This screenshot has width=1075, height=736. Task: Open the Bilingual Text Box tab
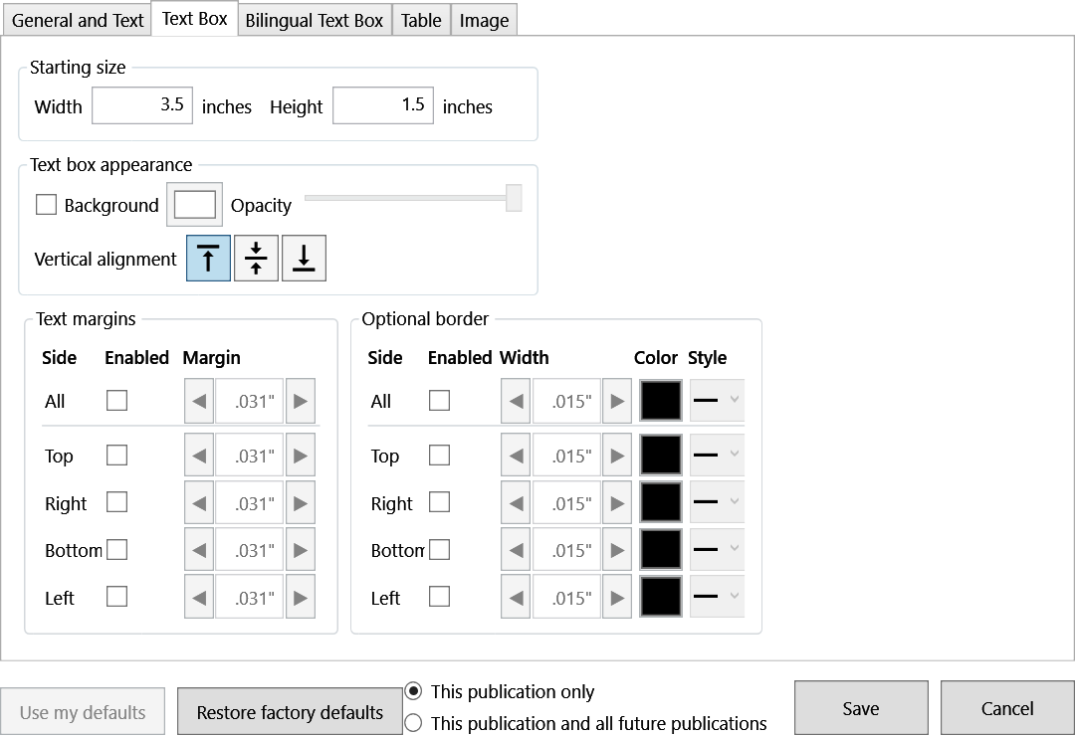tap(314, 21)
